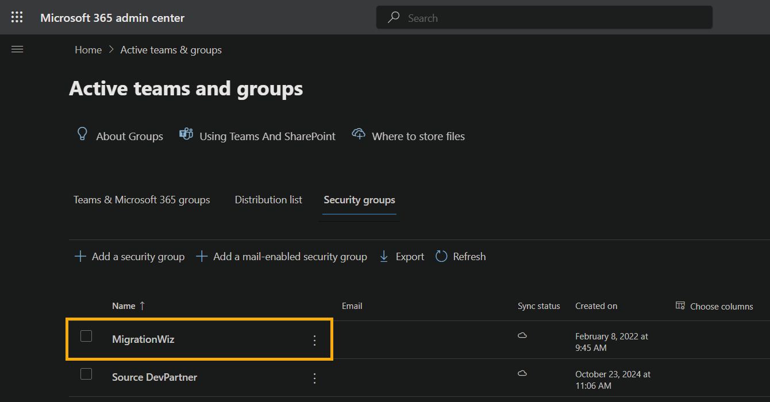This screenshot has height=402, width=770.
Task: Go to Home in the breadcrumb
Action: tap(88, 50)
